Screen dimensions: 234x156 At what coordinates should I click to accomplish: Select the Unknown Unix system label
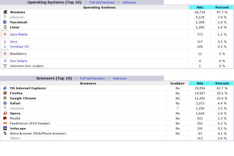click(x=27, y=66)
